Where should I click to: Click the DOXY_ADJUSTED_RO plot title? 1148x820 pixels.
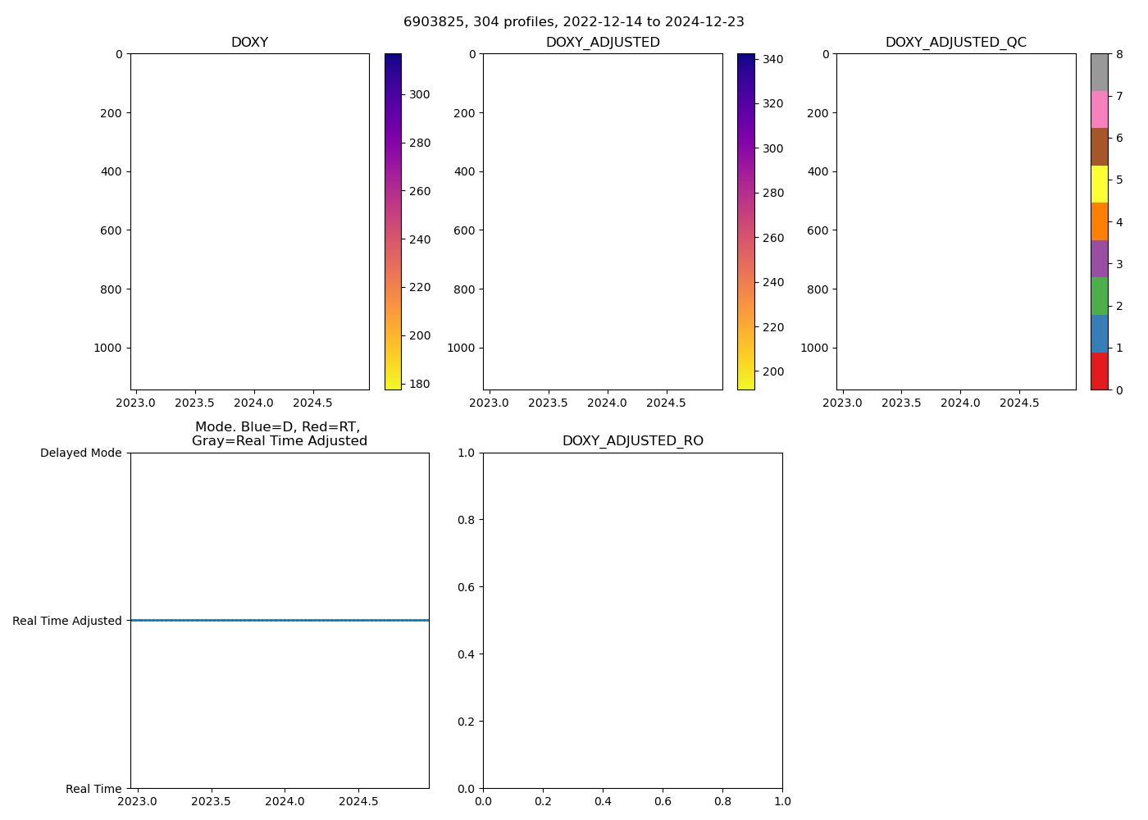[x=632, y=441]
